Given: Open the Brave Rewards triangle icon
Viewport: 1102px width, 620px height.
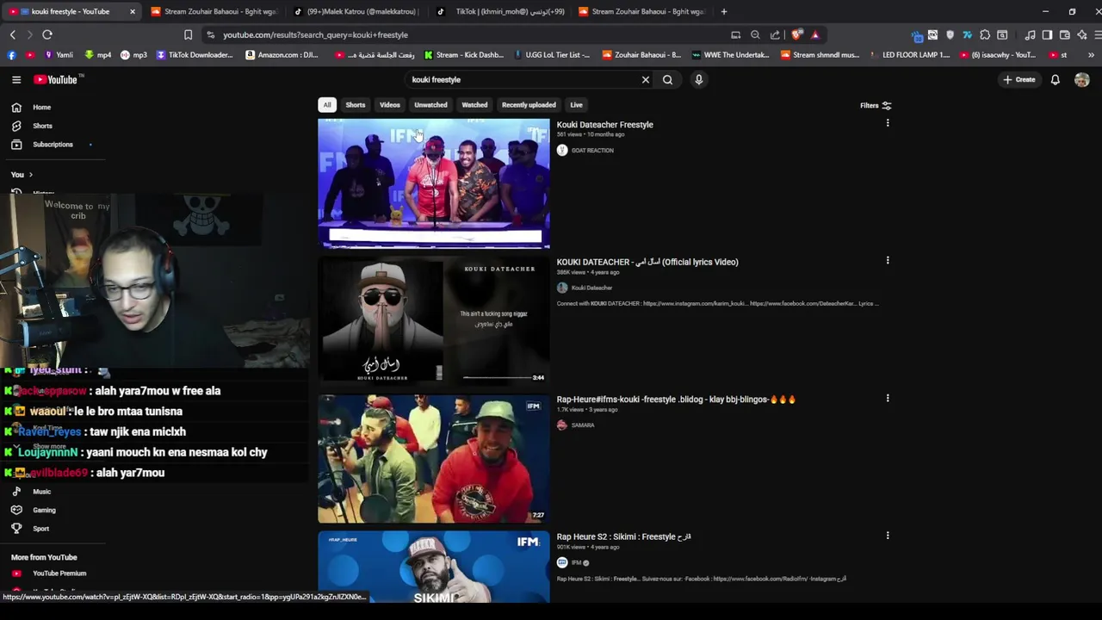Looking at the screenshot, I should [814, 35].
